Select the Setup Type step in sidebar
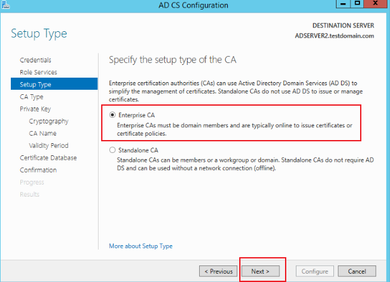 (x=54, y=84)
